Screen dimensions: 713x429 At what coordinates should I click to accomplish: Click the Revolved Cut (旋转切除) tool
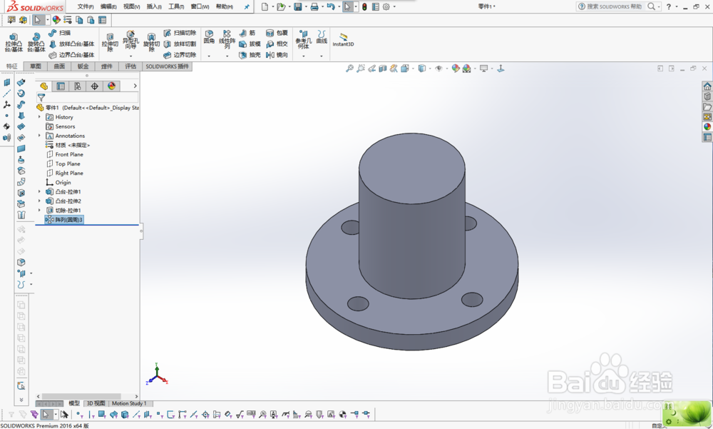coord(151,43)
